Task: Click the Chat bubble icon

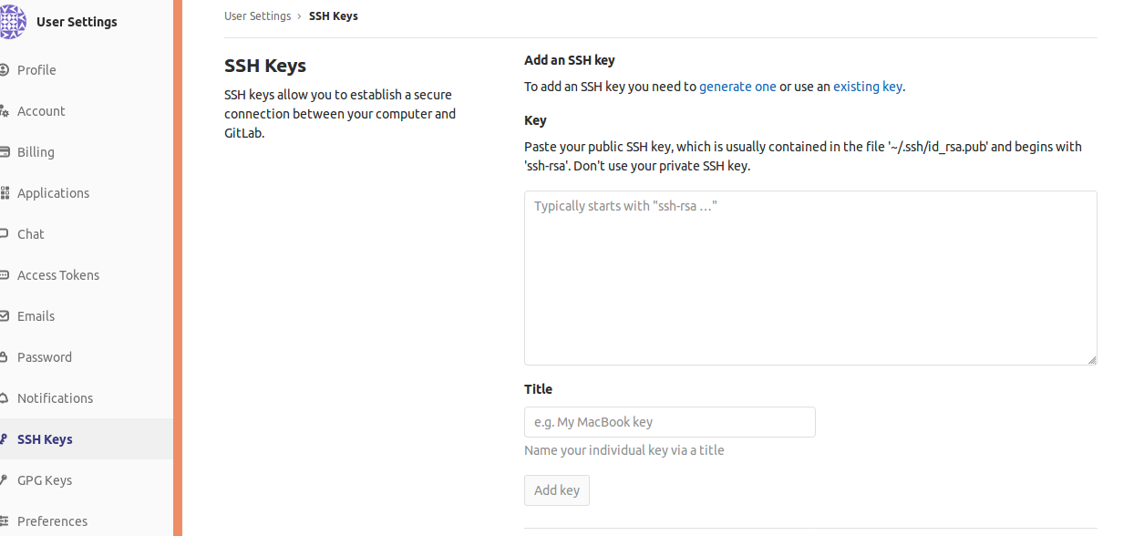Action: [x=5, y=234]
